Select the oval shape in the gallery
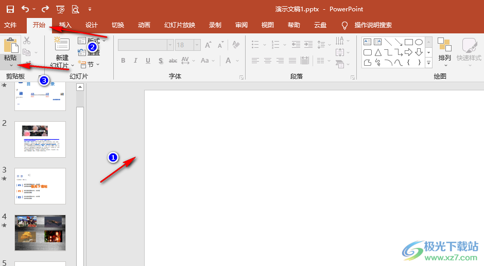Screen dimensions: 484x266 pos(419,42)
